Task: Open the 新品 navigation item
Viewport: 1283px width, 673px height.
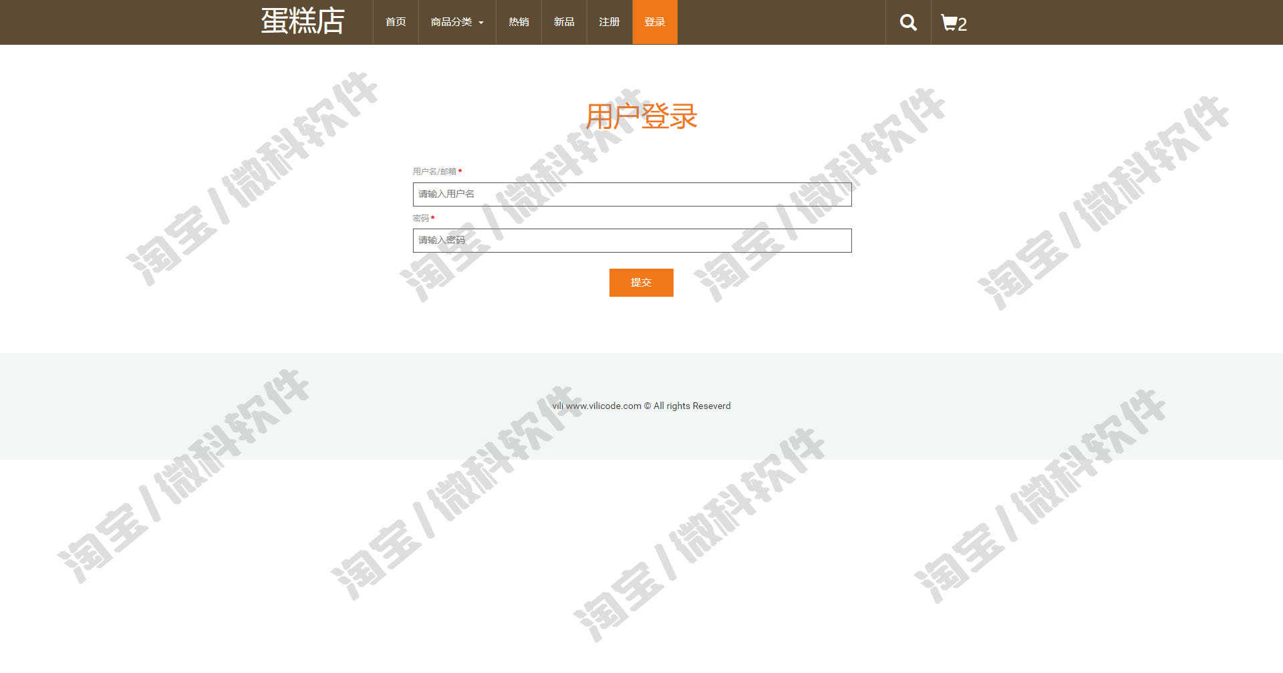Action: [x=564, y=22]
